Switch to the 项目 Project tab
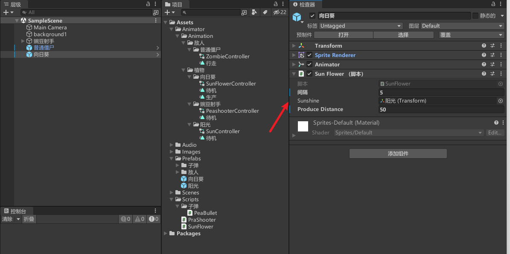The image size is (510, 254). [174, 4]
